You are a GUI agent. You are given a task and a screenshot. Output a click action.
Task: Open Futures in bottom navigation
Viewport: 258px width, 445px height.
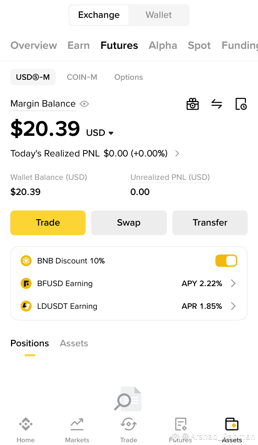coord(180,430)
